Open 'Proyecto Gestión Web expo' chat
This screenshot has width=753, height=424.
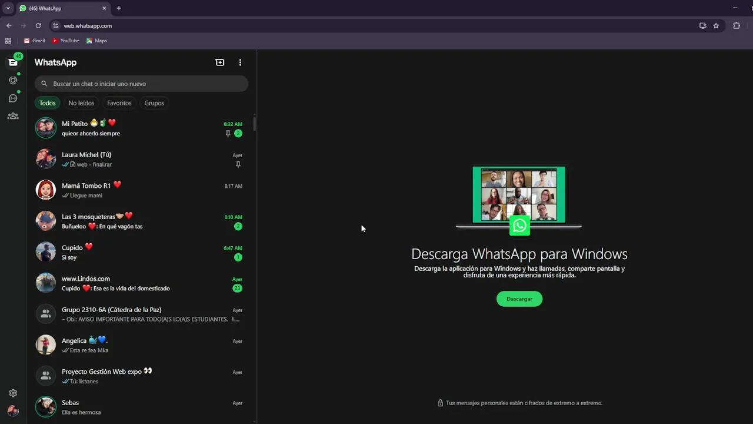point(141,376)
